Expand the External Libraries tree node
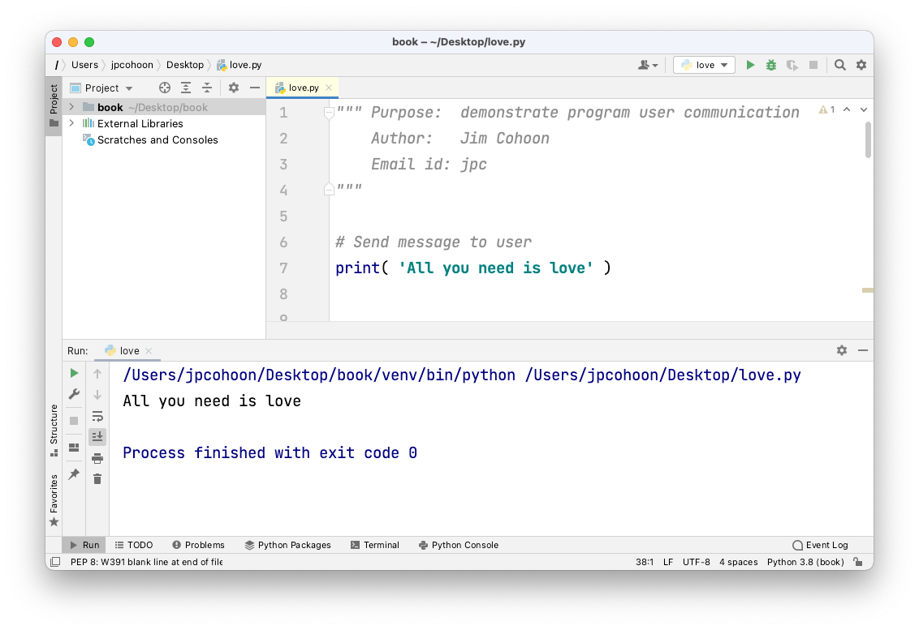The height and width of the screenshot is (630, 919). (x=71, y=123)
